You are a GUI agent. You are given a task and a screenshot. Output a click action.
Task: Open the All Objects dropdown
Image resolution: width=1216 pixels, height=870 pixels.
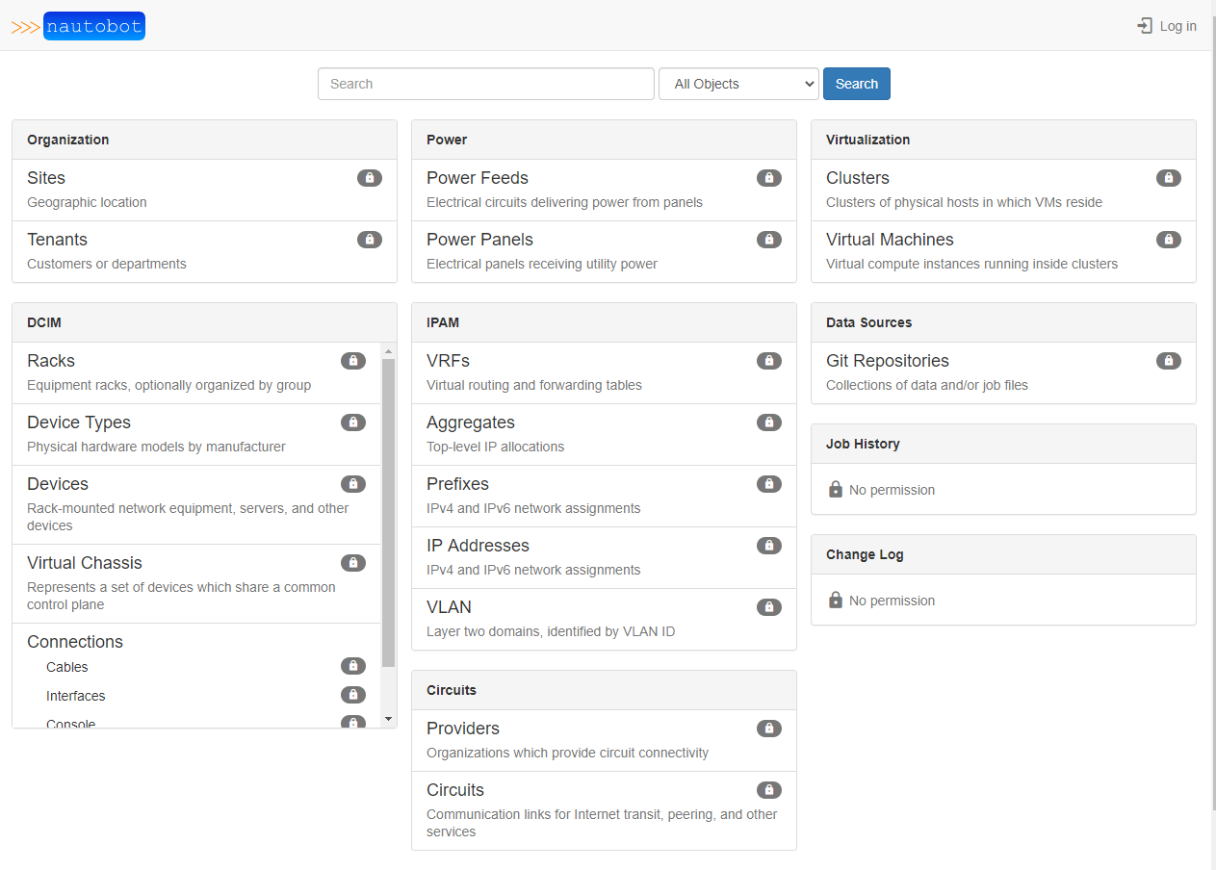pyautogui.click(x=738, y=84)
